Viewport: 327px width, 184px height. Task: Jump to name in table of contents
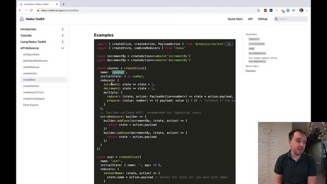[x=251, y=49]
